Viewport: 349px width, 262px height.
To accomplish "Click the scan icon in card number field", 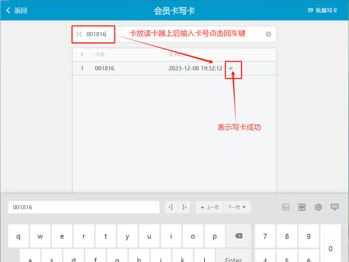I will pos(79,34).
